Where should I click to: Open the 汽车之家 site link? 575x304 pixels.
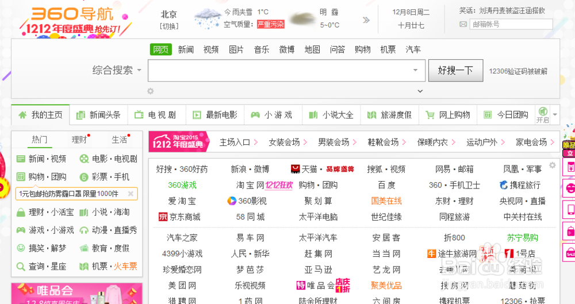tap(182, 238)
